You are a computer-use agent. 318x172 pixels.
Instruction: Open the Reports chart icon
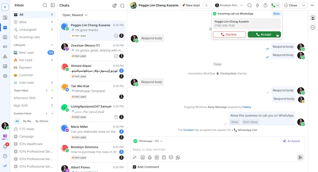5,66
